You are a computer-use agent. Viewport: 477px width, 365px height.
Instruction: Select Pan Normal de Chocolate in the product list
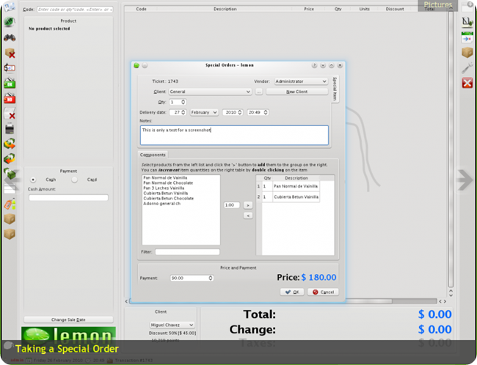pos(168,183)
